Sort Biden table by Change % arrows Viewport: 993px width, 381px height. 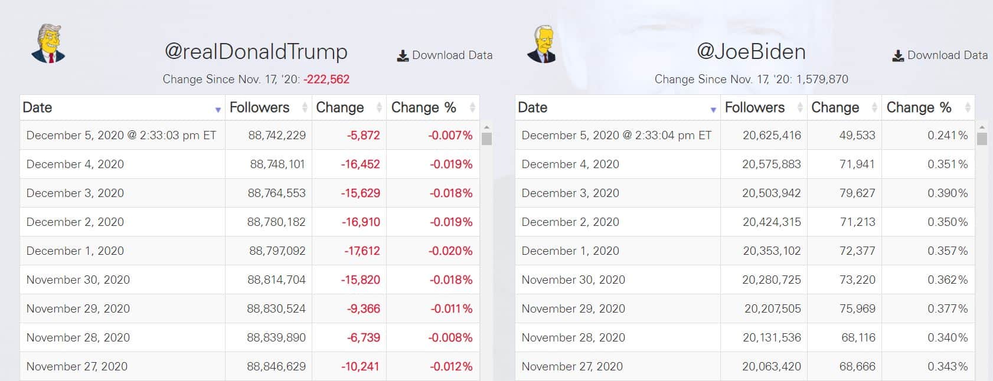click(x=968, y=107)
